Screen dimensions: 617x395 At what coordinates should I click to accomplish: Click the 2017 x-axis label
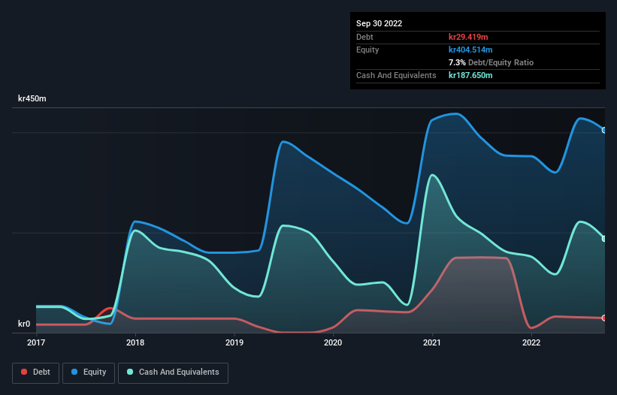pyautogui.click(x=36, y=342)
